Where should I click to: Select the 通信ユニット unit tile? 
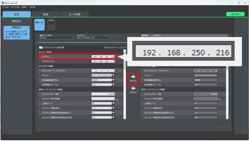click(39, 24)
